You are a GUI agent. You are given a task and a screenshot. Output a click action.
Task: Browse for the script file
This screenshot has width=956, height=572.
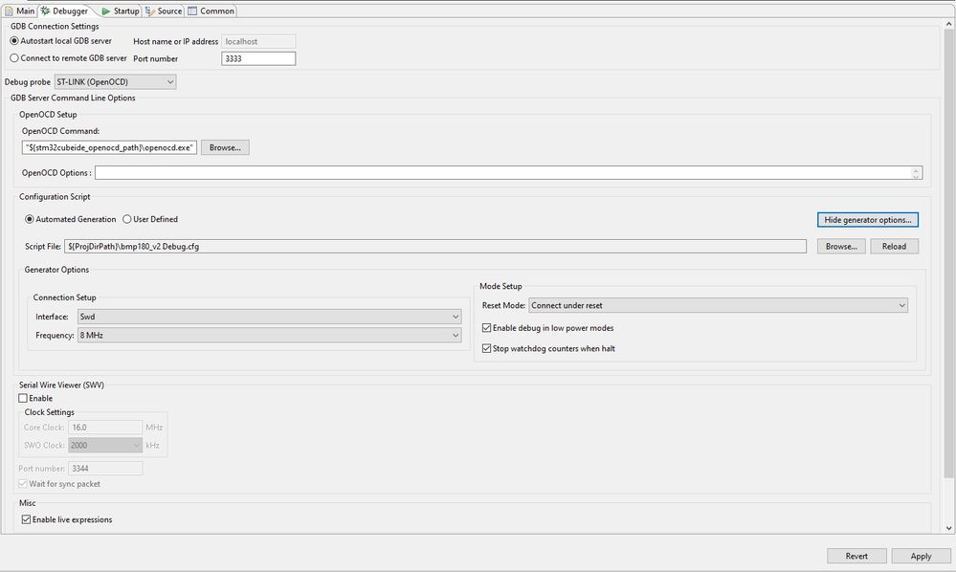tap(841, 246)
